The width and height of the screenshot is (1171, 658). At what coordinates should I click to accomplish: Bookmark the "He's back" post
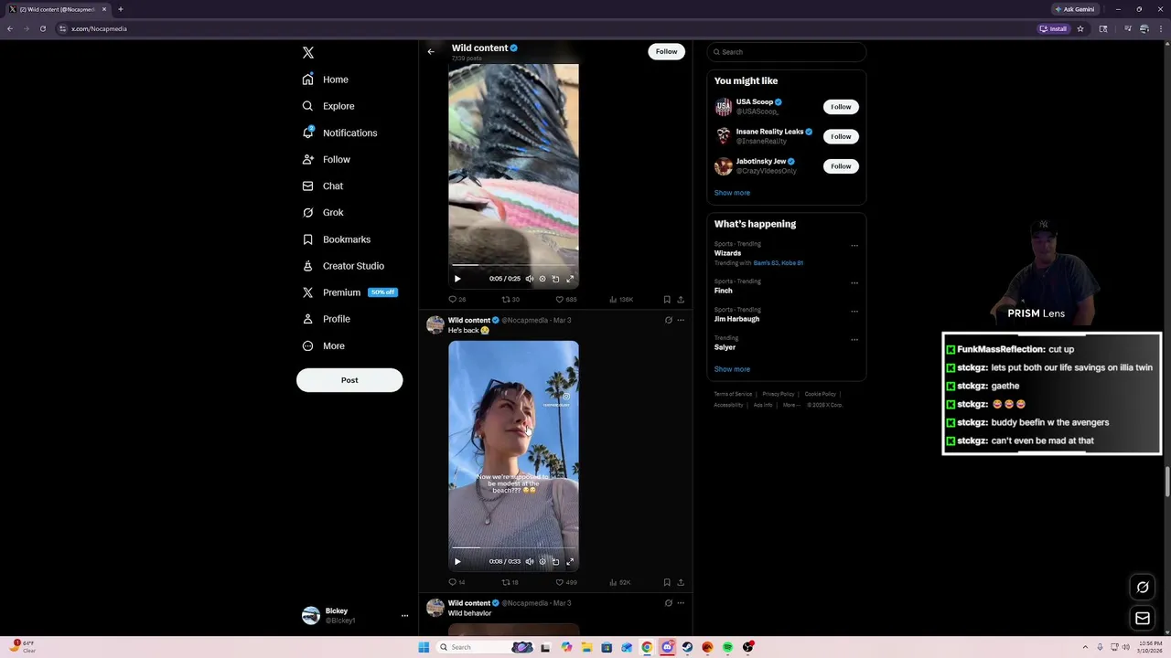coord(667,582)
